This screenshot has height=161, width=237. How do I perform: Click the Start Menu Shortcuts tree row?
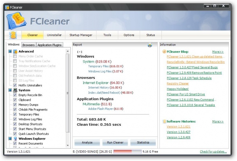pos(32,129)
